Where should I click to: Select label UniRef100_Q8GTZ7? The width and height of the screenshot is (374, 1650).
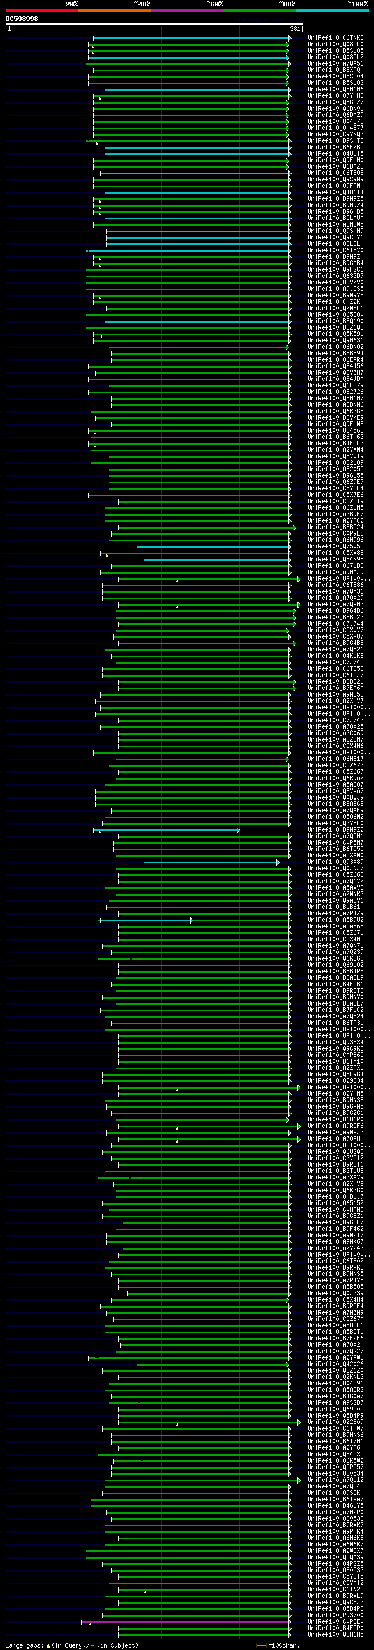335,102
